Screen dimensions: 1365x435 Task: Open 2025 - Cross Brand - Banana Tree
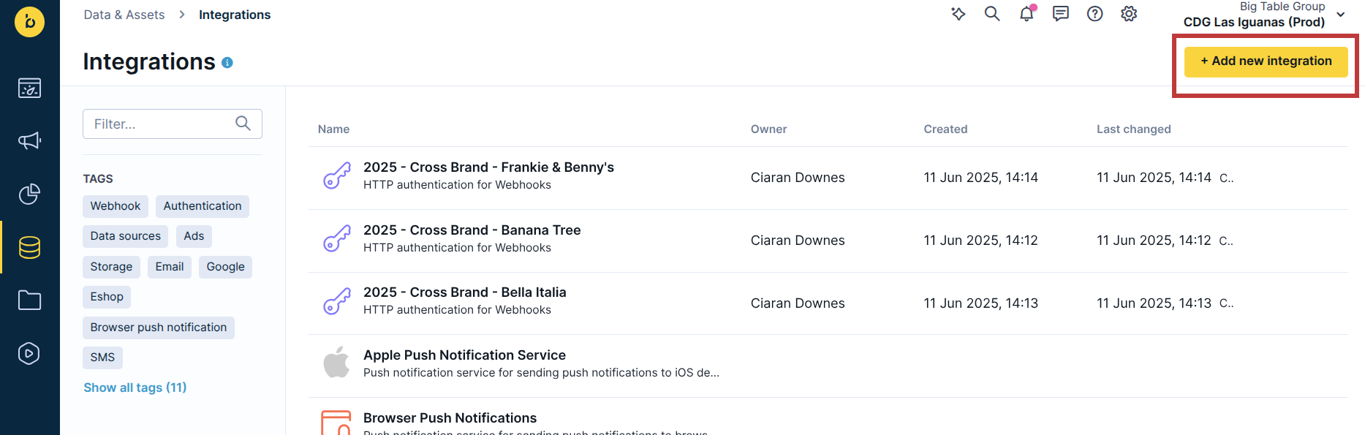point(472,230)
